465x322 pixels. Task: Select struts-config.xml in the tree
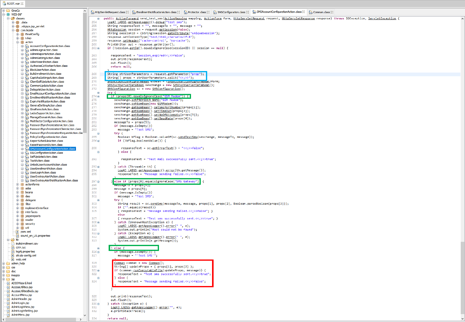(26, 256)
